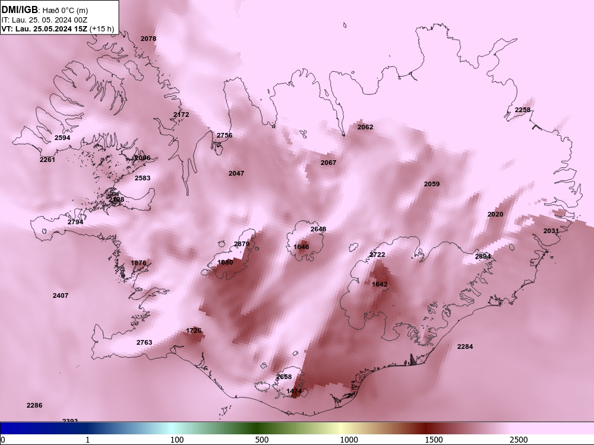The height and width of the screenshot is (445, 594).
Task: Click the 2059 height value
Action: 432,184
